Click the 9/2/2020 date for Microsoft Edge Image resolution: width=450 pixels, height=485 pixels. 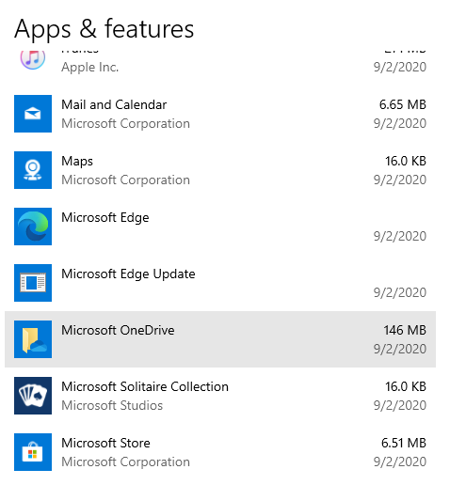[400, 237]
